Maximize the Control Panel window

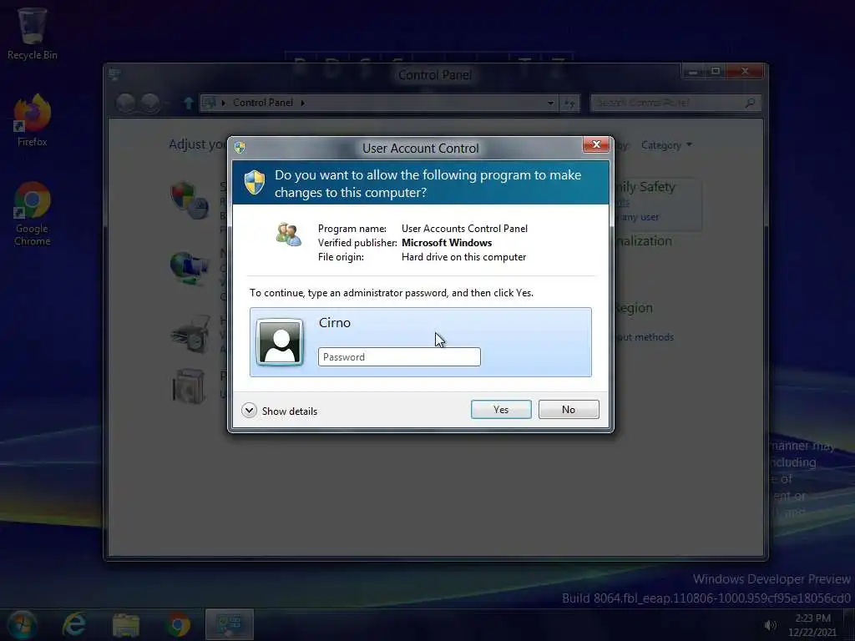coord(716,72)
